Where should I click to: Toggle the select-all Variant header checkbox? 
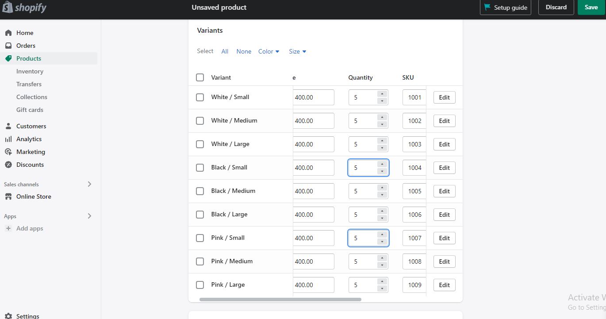pos(200,77)
